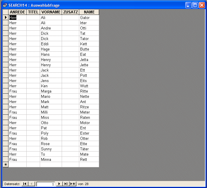
Task: Select the ZUSATZ column header
Action: pyautogui.click(x=70, y=12)
